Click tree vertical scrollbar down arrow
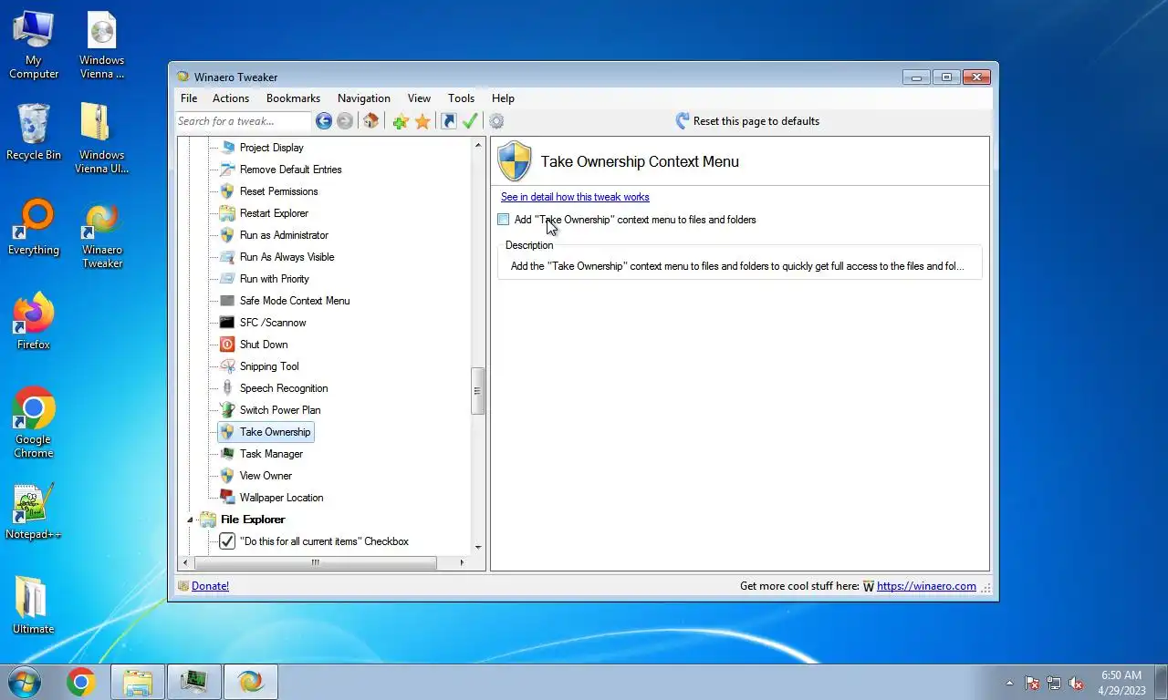The image size is (1168, 700). pyautogui.click(x=478, y=548)
